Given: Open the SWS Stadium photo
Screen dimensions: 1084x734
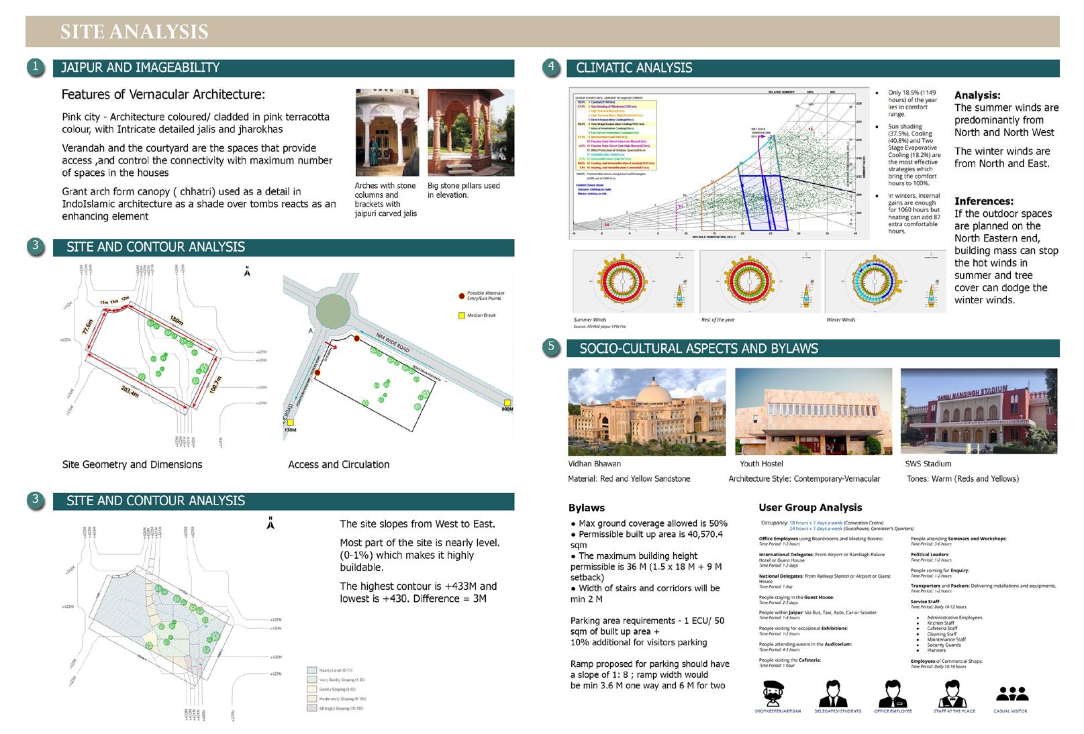Looking at the screenshot, I should 979,412.
